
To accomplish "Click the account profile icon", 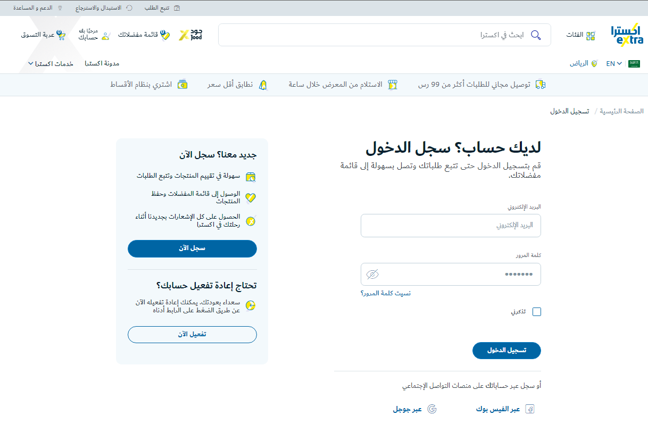I will pyautogui.click(x=105, y=36).
